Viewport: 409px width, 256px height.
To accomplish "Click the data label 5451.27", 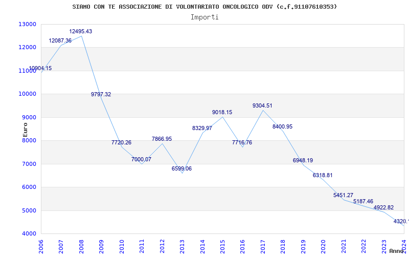I will click(343, 195).
